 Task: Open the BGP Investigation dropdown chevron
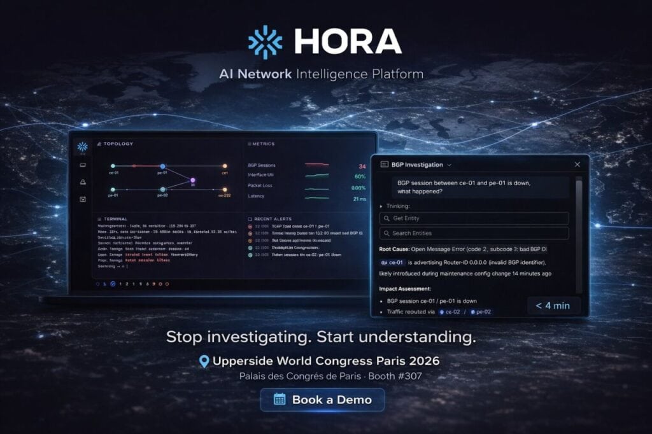tap(450, 164)
